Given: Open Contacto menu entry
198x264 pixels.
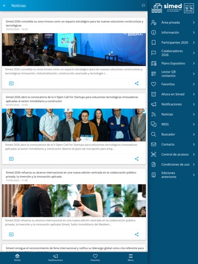Looking at the screenshot, I should pyautogui.click(x=173, y=145).
